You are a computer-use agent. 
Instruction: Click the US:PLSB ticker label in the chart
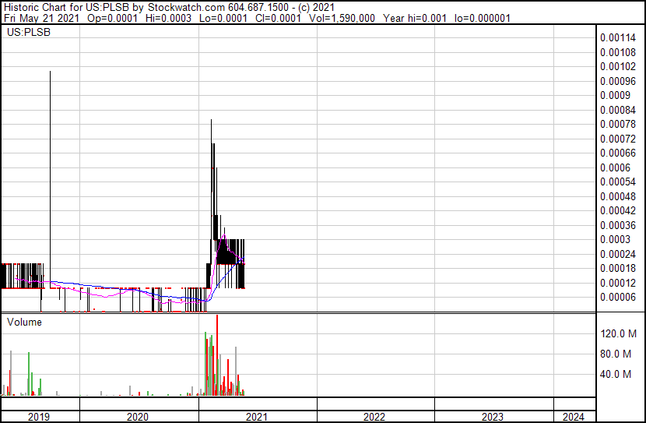coord(26,34)
